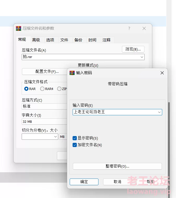Open the 字典大小 combo box showing 32 MB
This screenshot has height=198, width=176.
pos(44,122)
